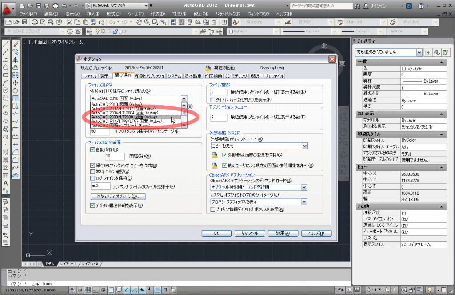Toggle the 自動保存 checkbox
455x295 pixels.
click(92, 149)
